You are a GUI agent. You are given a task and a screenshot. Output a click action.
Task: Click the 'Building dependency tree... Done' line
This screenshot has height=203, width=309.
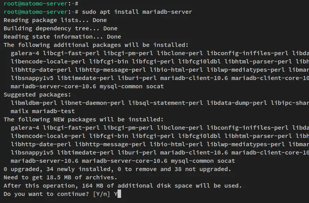pos(61,28)
